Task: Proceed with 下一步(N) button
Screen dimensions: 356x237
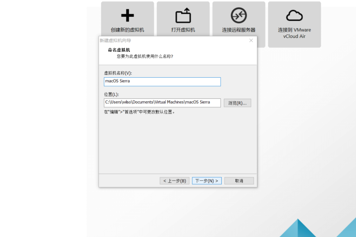Action: click(207, 181)
